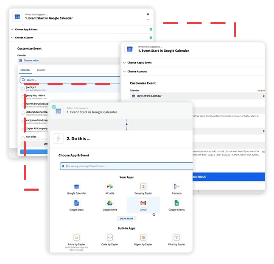274x264 pixels.
Task: Click the '1. Event Start in Google Calendar' collapsed step
Action: tap(121, 111)
